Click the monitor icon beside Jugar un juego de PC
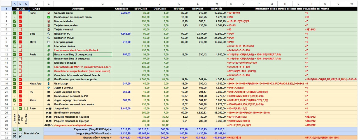This screenshot has width=358, height=140. click(x=48, y=92)
